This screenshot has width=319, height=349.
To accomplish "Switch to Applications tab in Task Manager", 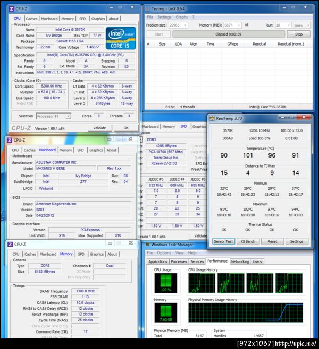I will (158, 262).
